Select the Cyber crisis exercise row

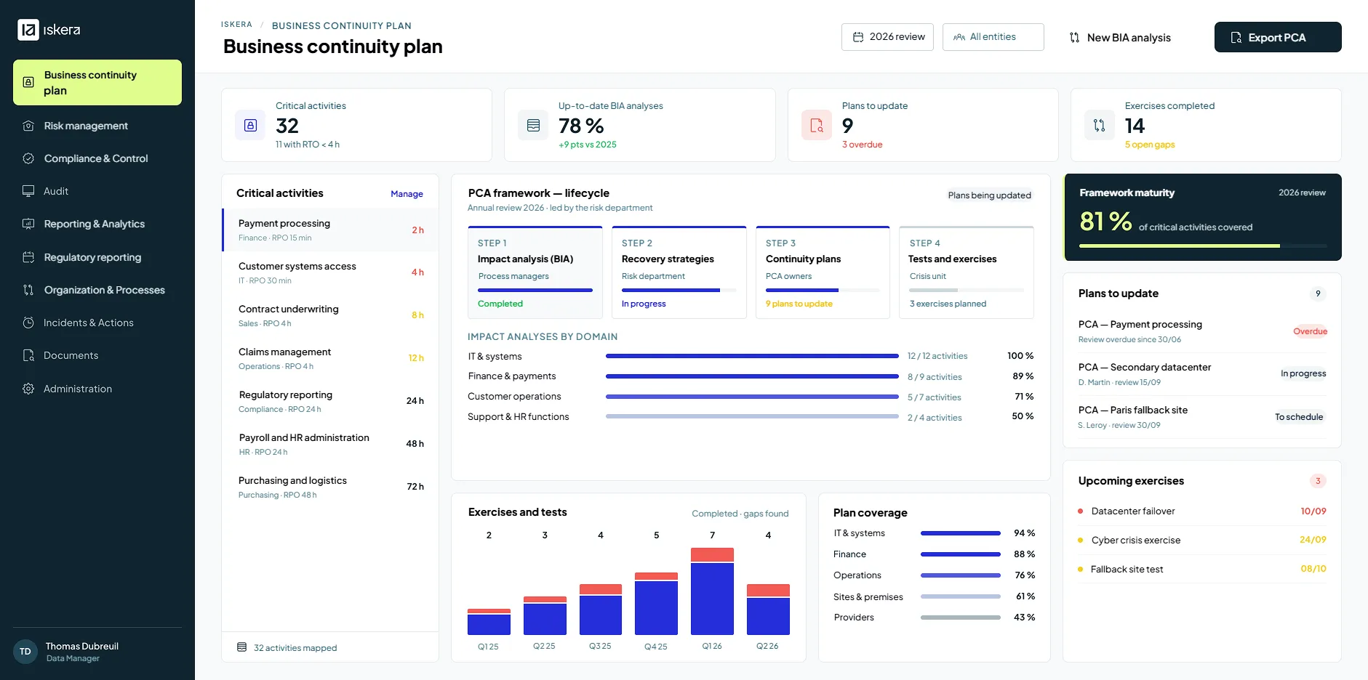click(x=1202, y=540)
